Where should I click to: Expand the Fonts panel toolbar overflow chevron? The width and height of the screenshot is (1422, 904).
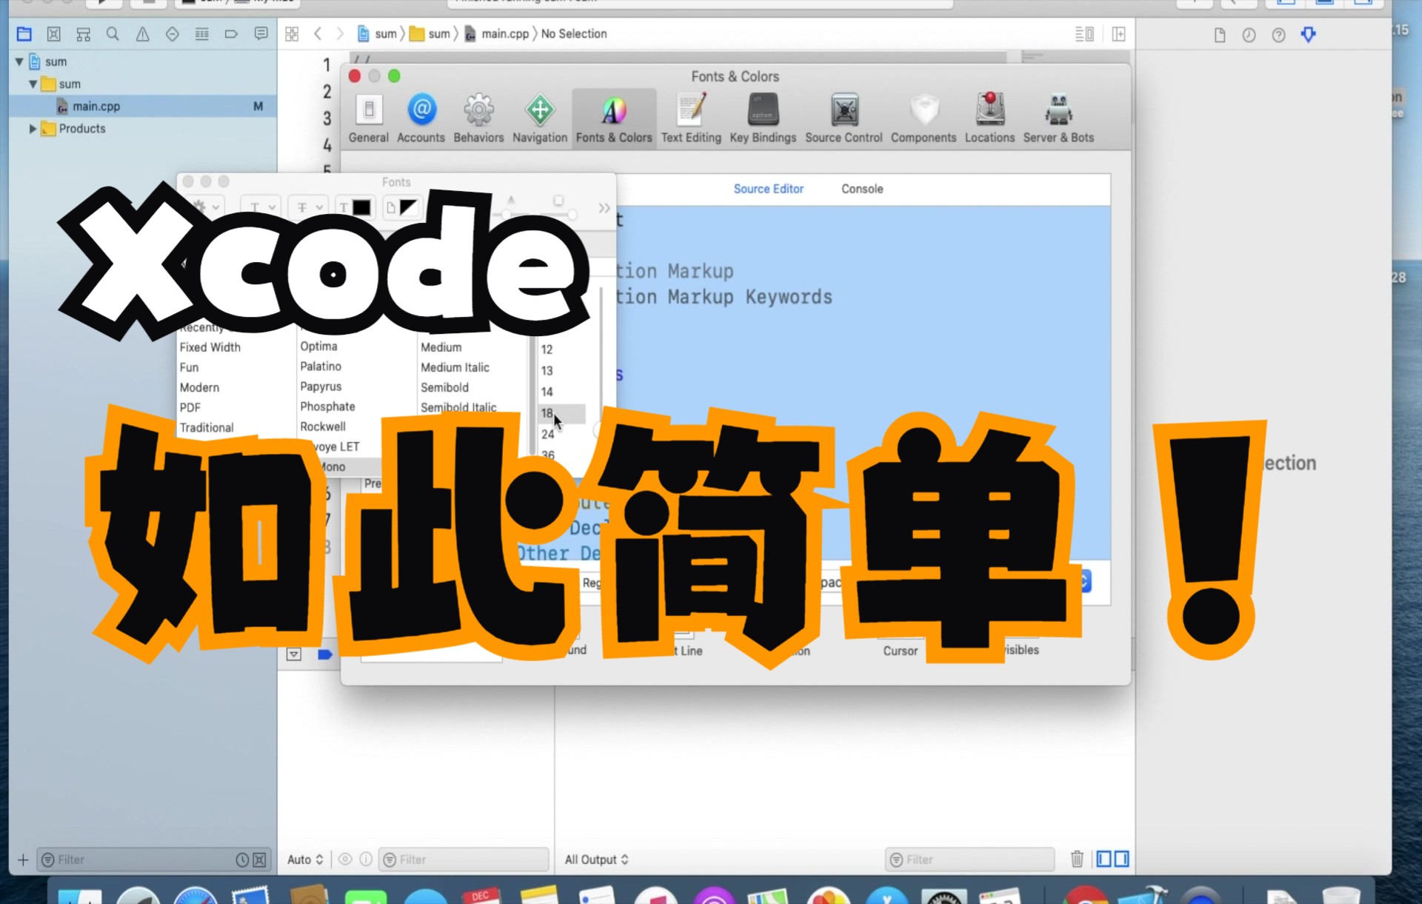coord(604,209)
